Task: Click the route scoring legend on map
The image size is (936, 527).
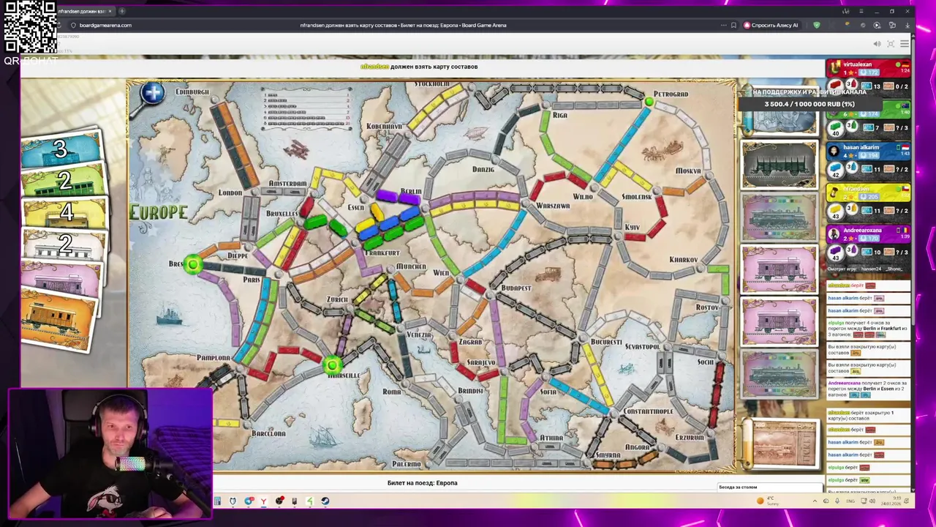Action: pyautogui.click(x=307, y=108)
